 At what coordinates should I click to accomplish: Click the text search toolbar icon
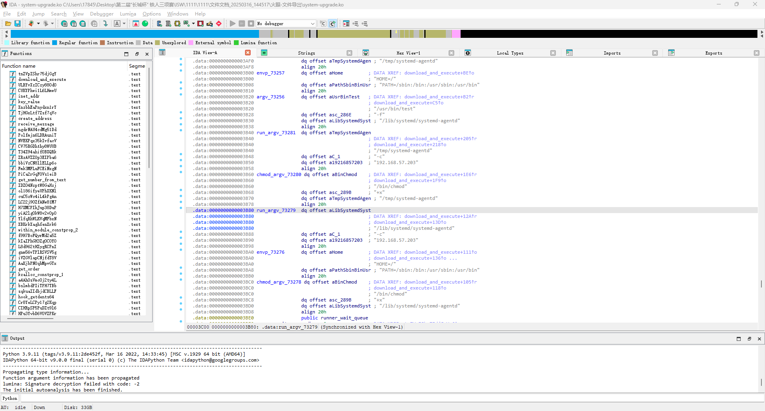tap(73, 23)
